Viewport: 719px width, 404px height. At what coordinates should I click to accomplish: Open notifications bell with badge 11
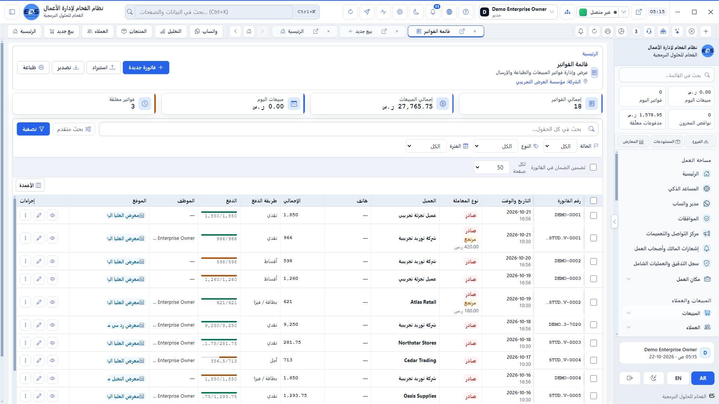point(433,12)
